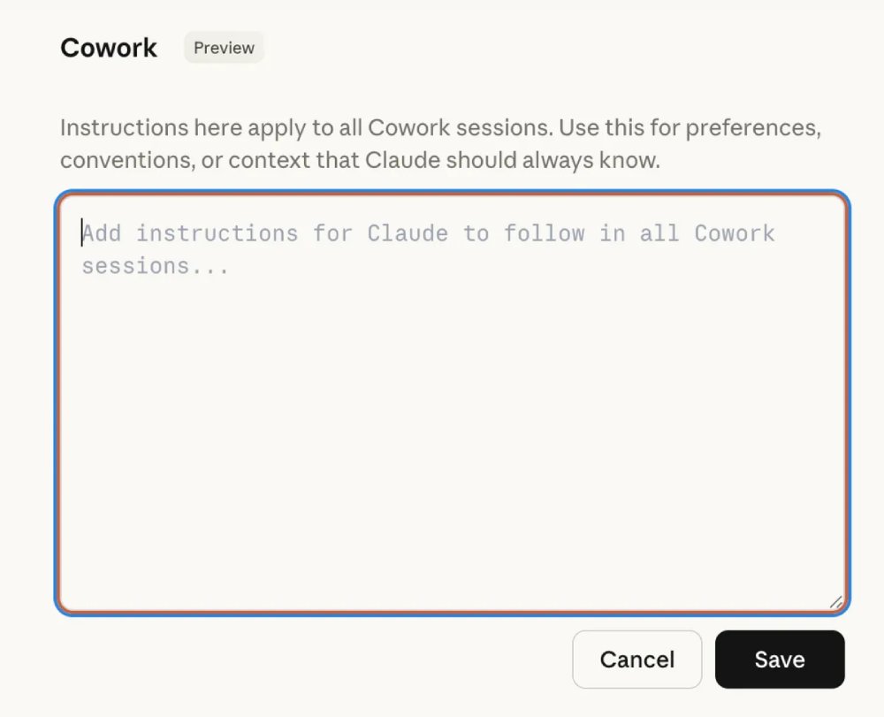Image resolution: width=884 pixels, height=717 pixels.
Task: Cancel editing the Cowork instructions
Action: [636, 660]
